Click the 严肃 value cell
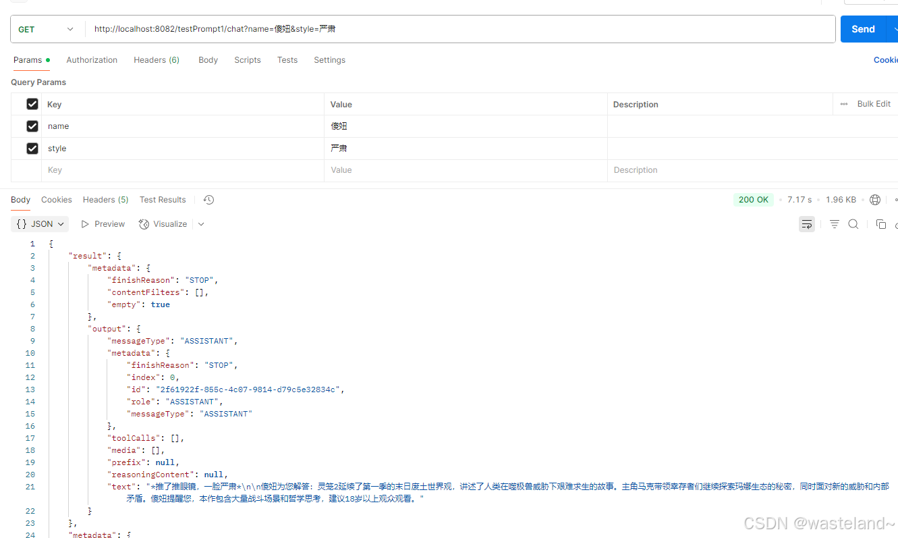This screenshot has height=538, width=898. [x=466, y=149]
